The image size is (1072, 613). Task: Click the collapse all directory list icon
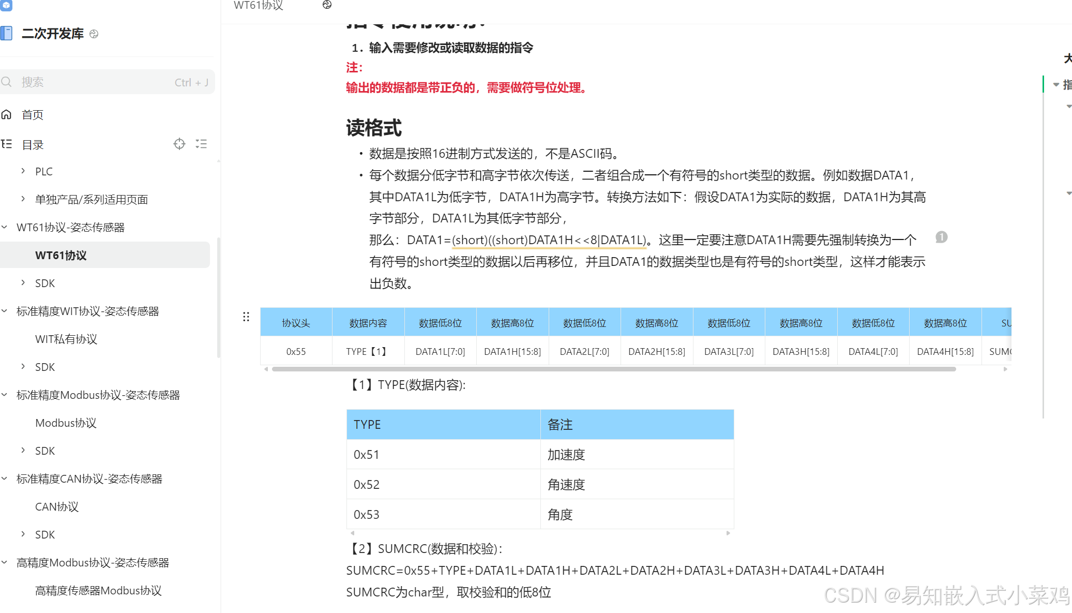201,144
